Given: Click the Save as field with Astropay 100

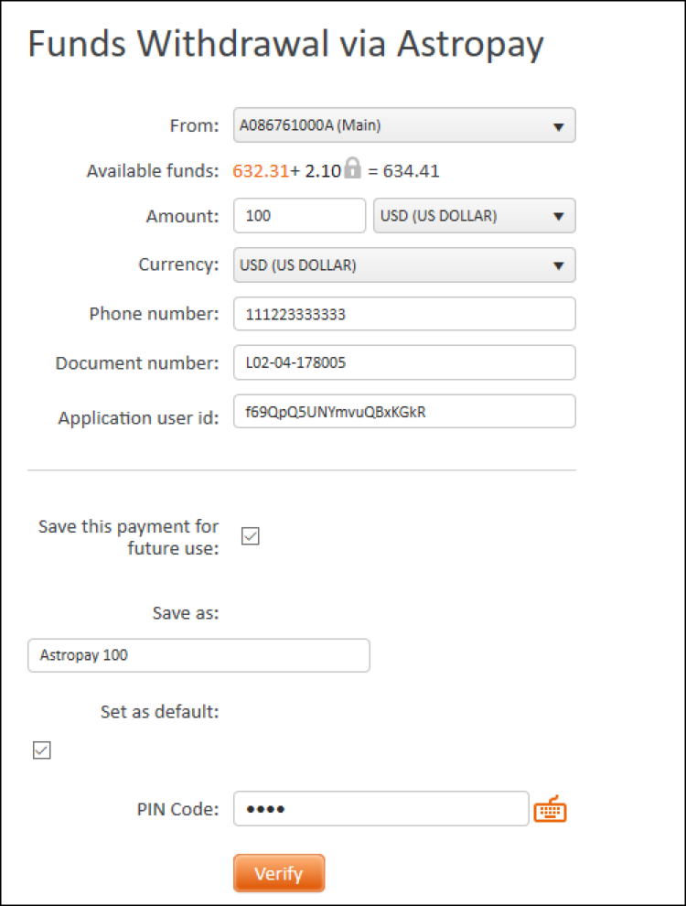Looking at the screenshot, I should tap(198, 655).
